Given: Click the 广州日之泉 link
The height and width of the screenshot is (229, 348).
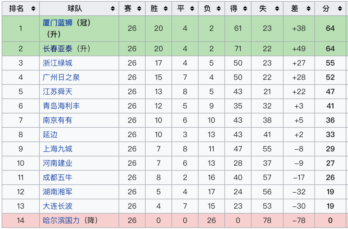Looking at the screenshot, I should click(61, 78).
